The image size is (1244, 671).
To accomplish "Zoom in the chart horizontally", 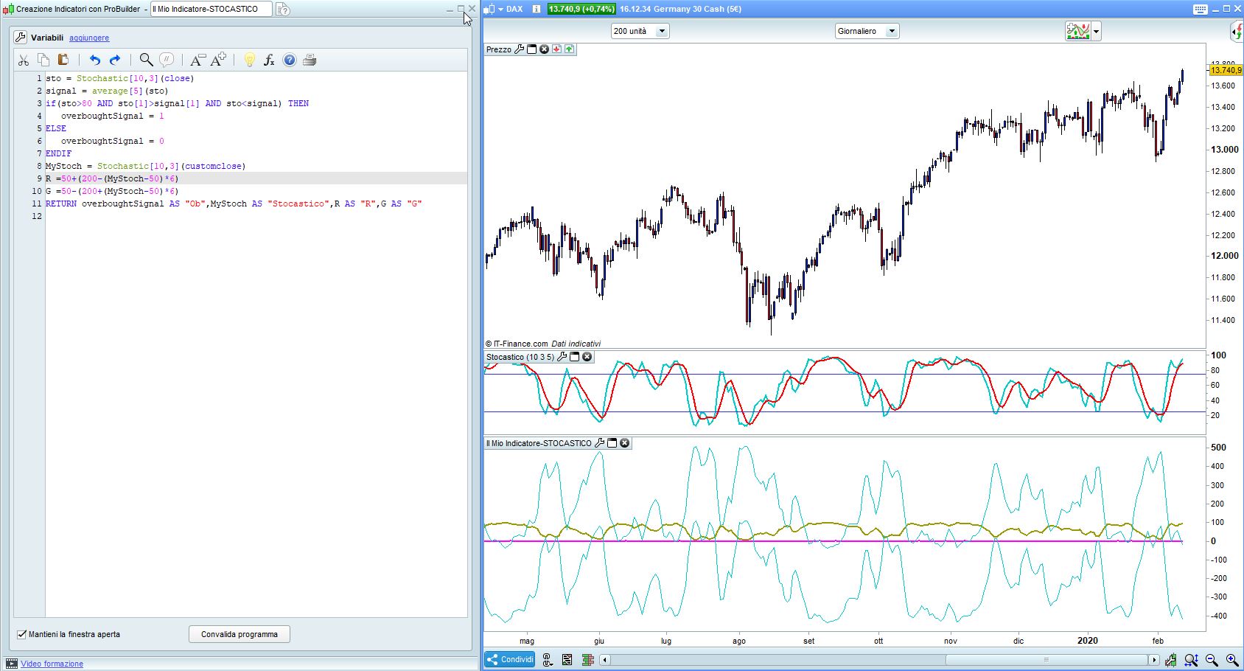I will coord(1232,660).
